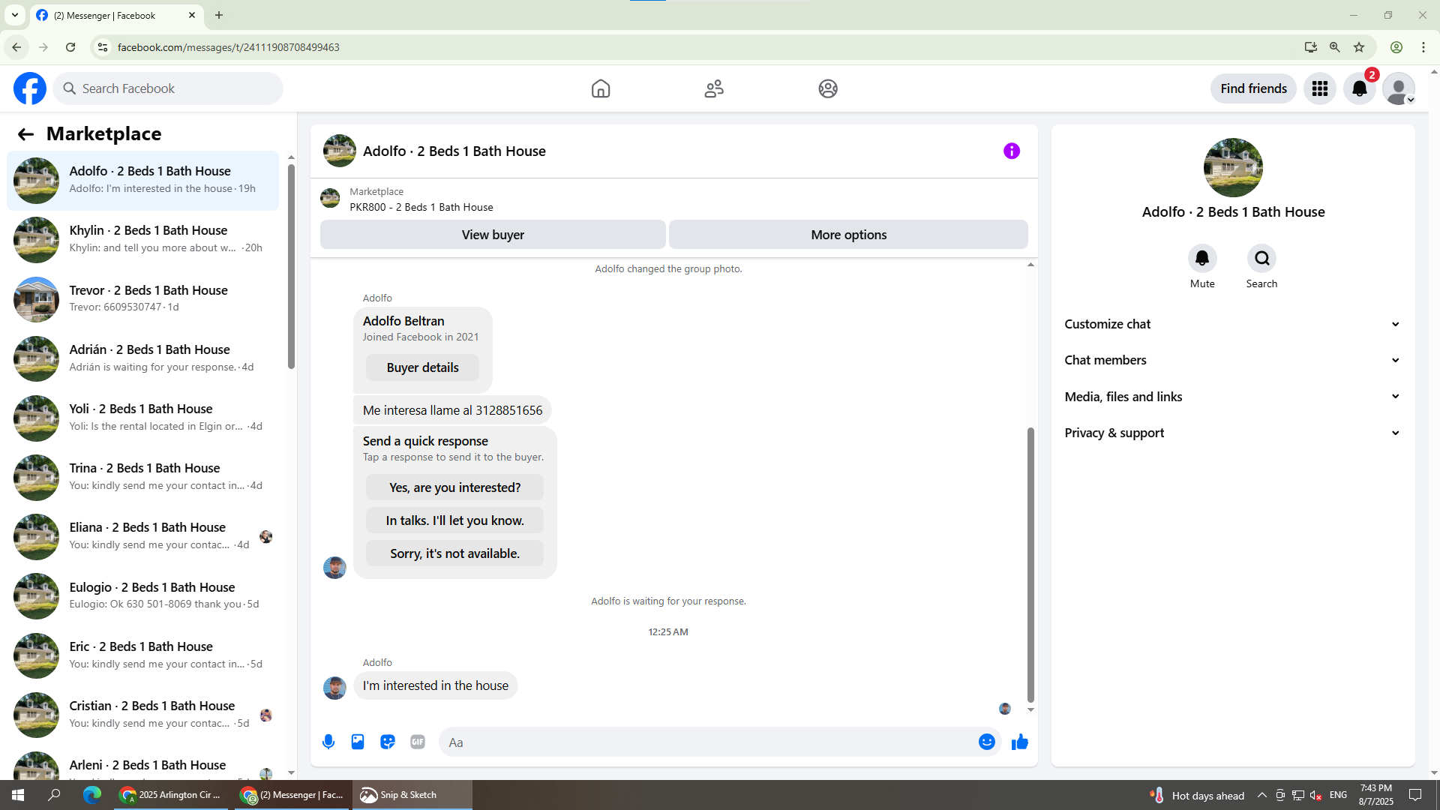
Task: Bookmark this page with the star icon
Action: [1359, 47]
